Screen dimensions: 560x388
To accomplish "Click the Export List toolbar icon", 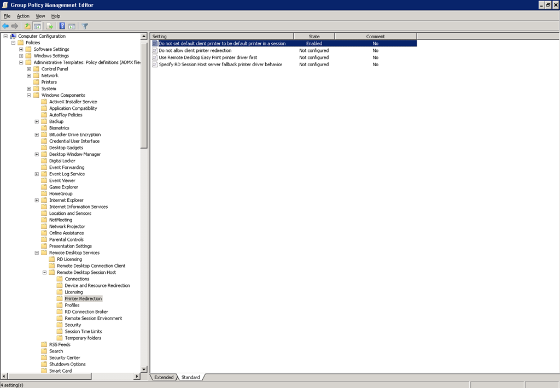I will [50, 26].
